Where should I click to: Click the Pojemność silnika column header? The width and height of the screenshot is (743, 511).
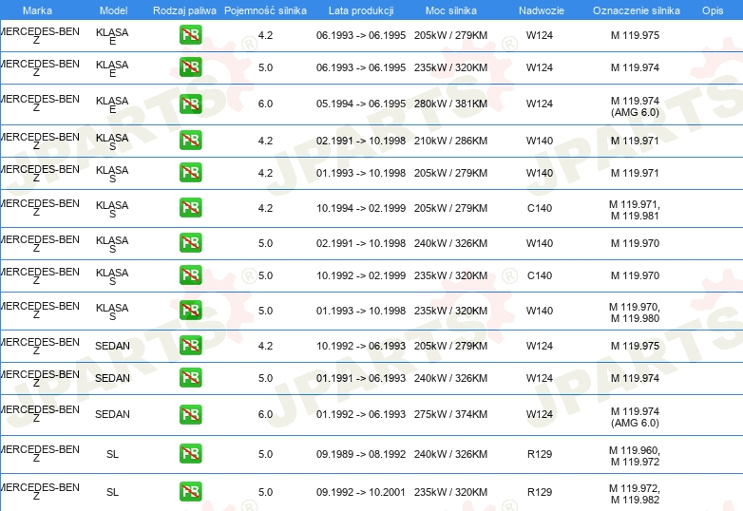click(x=265, y=10)
